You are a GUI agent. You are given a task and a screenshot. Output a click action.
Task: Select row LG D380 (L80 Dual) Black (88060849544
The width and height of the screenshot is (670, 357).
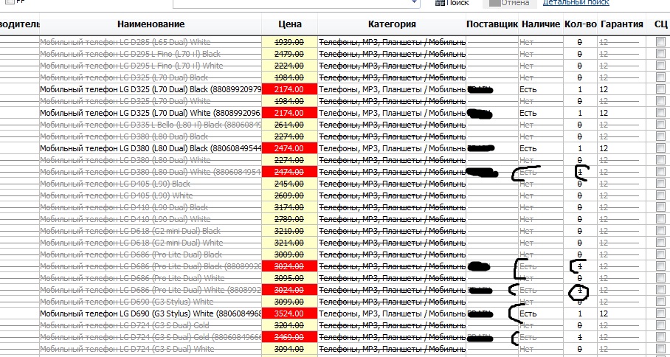point(335,148)
